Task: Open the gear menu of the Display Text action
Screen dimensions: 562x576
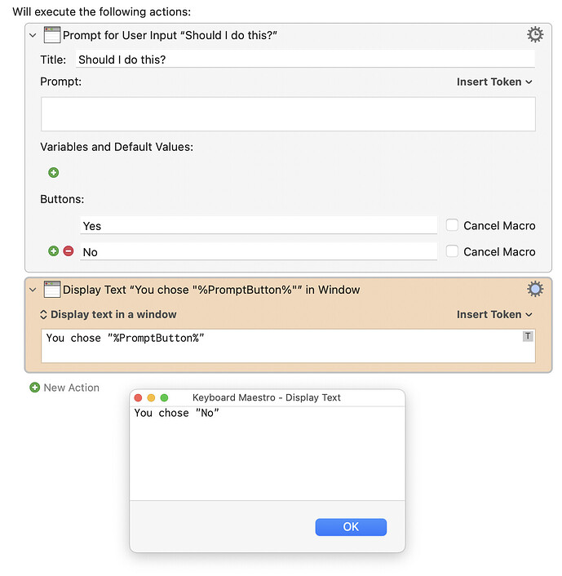Action: (x=535, y=289)
